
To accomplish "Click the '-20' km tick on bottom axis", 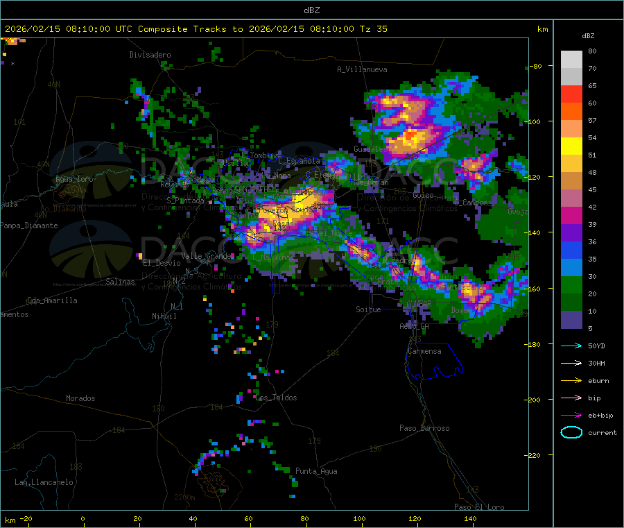I will [x=26, y=518].
